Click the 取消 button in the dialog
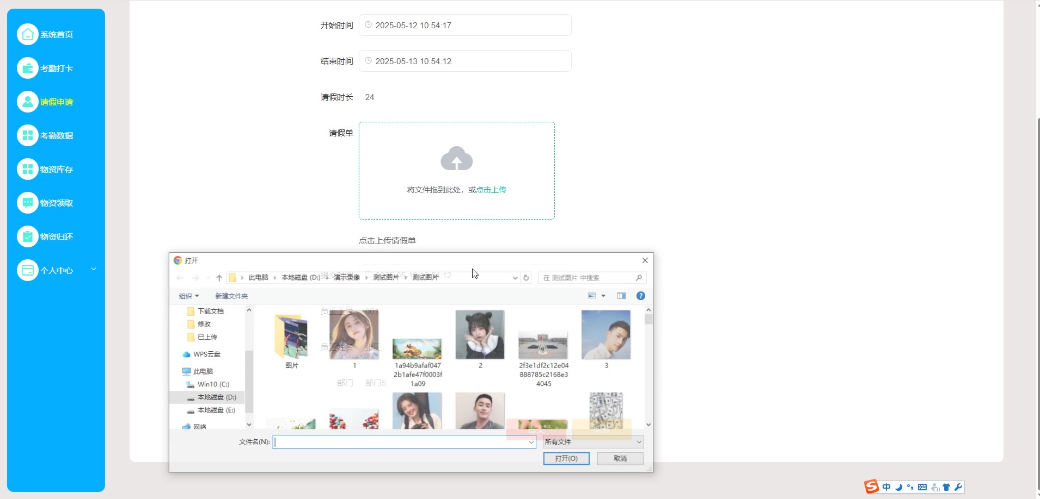 620,459
